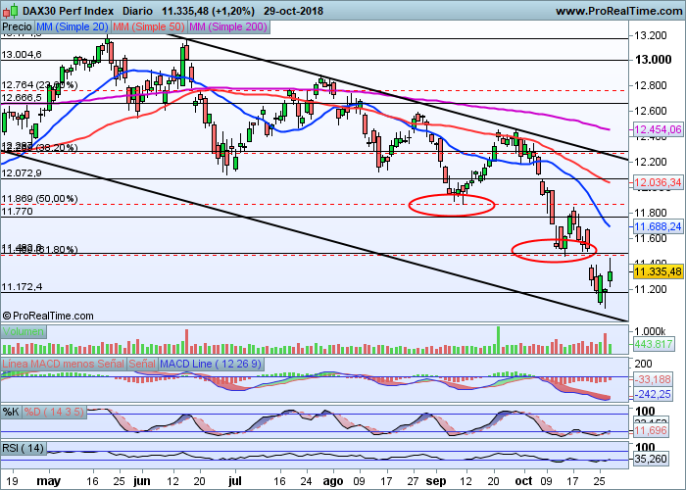Click the tallest green volume bar

click(x=497, y=336)
